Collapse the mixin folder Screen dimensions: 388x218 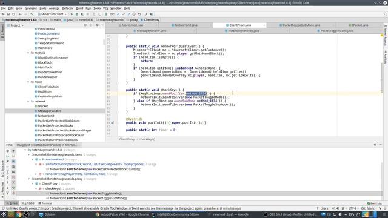28,82
